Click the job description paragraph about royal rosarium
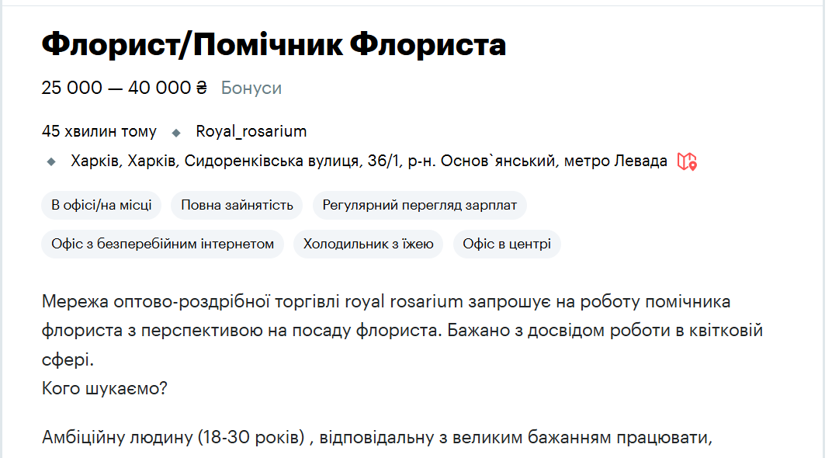 click(388, 330)
